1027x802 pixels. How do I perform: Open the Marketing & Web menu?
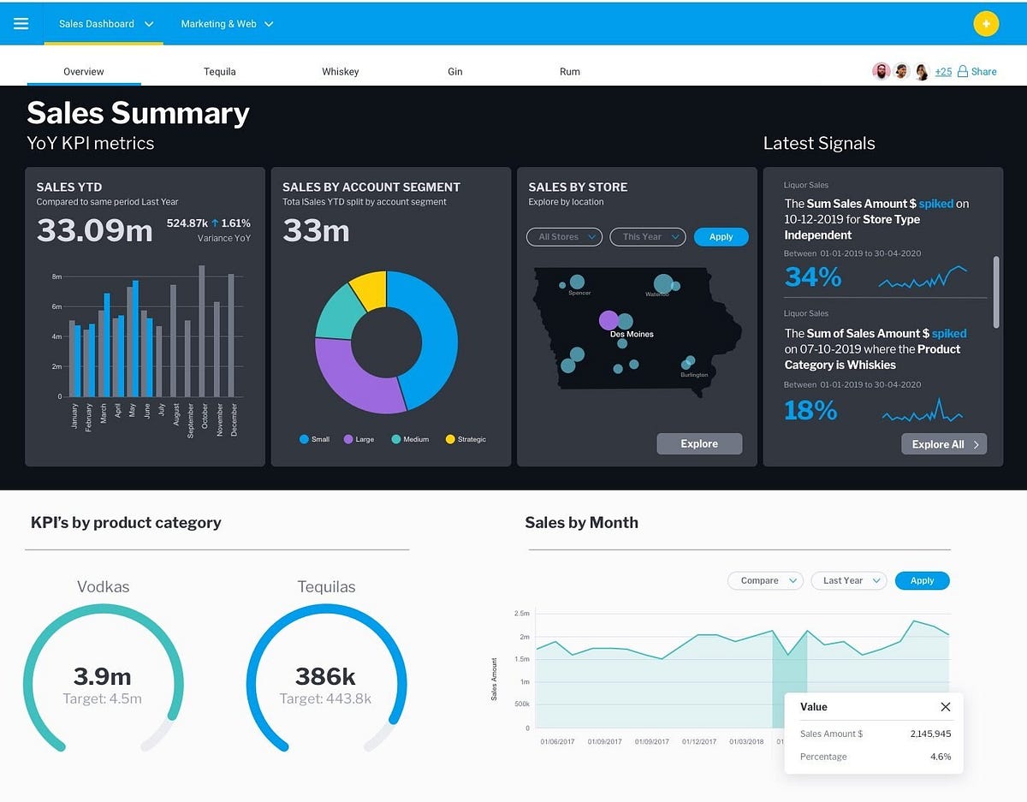pos(220,24)
